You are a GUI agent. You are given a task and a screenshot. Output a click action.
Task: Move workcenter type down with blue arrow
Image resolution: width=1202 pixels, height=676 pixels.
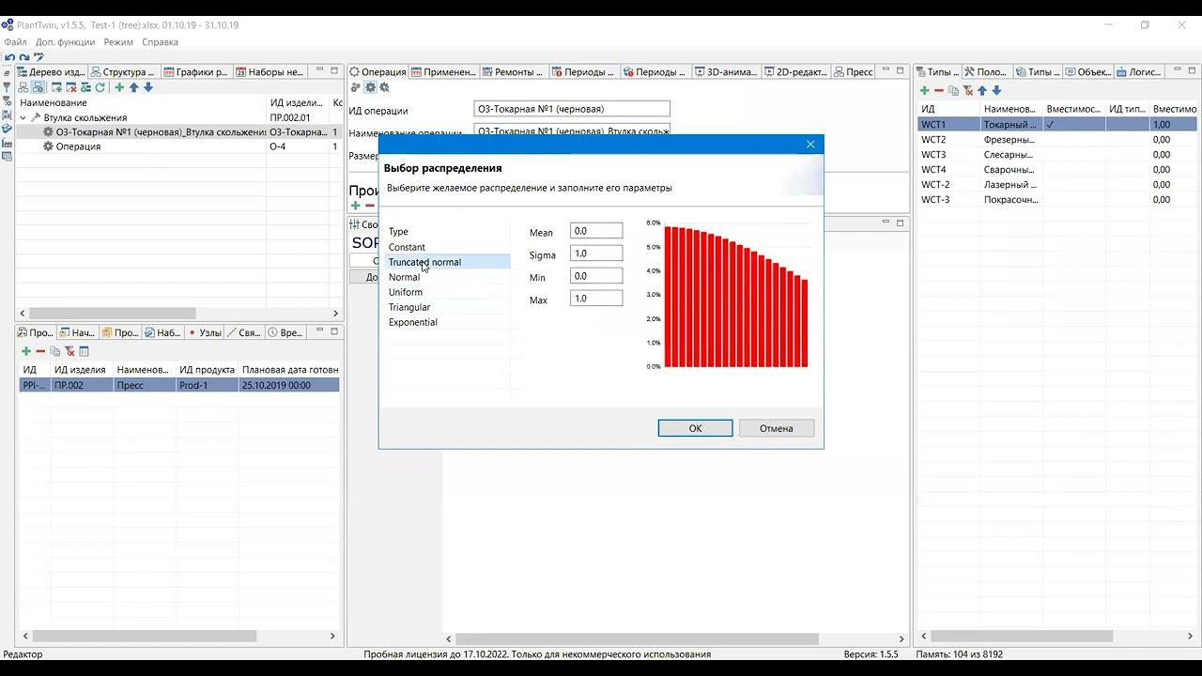(996, 90)
